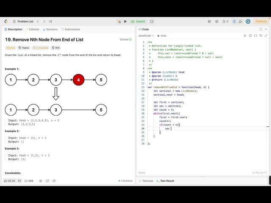Screen dimensions: 271x203
Task: Open the layout manager icon
Action: 209,22
